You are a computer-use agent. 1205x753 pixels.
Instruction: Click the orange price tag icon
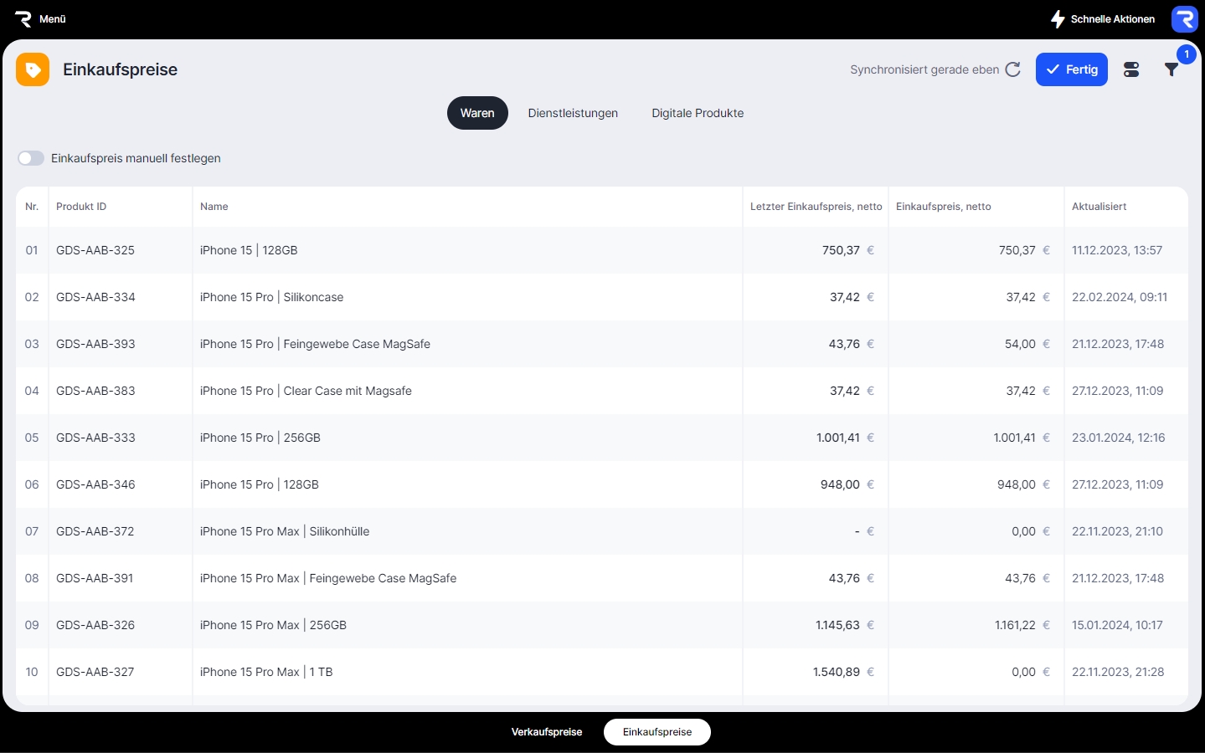coord(33,69)
